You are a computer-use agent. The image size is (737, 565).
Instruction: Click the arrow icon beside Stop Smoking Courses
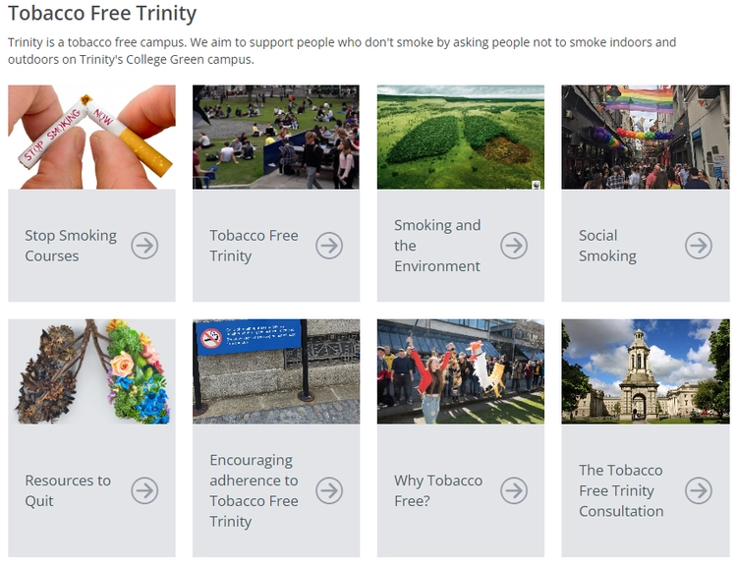pyautogui.click(x=144, y=246)
